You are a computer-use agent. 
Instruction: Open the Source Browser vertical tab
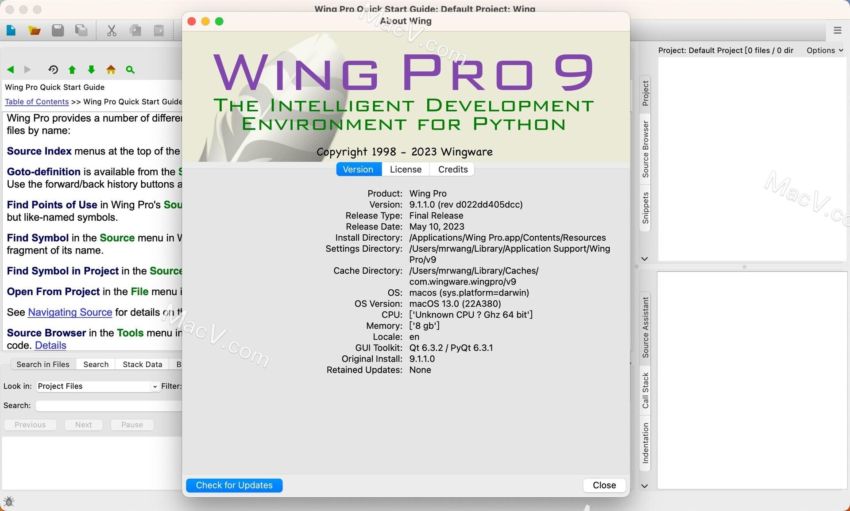(x=645, y=149)
